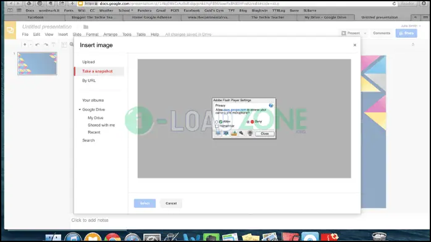431x242 pixels.
Task: Open the Help menu in Slides
Action: click(x=155, y=35)
